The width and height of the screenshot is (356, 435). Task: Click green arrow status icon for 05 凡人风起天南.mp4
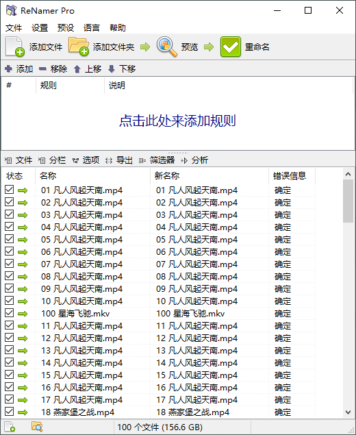pyautogui.click(x=23, y=240)
